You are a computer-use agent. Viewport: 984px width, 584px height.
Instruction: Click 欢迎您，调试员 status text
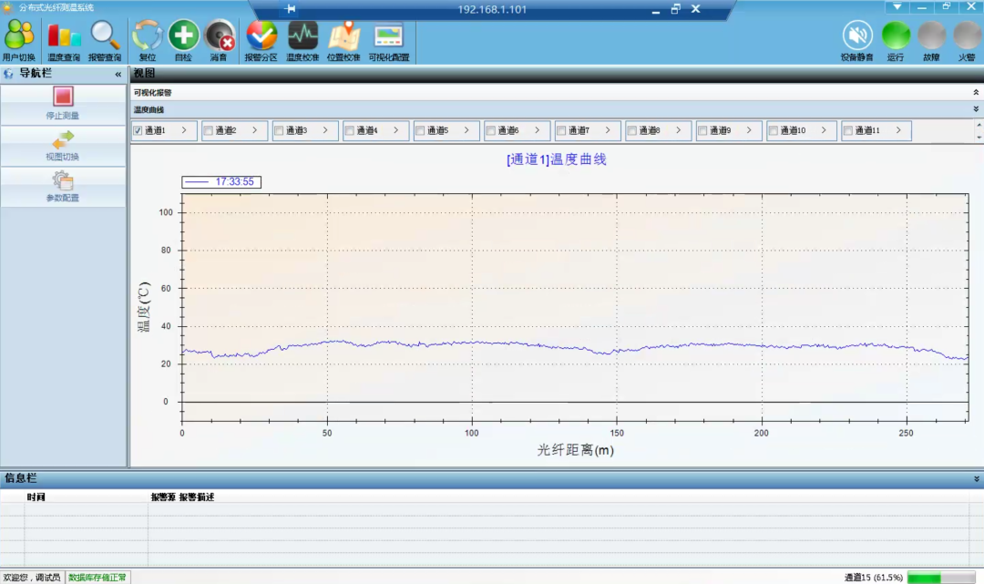[32, 578]
